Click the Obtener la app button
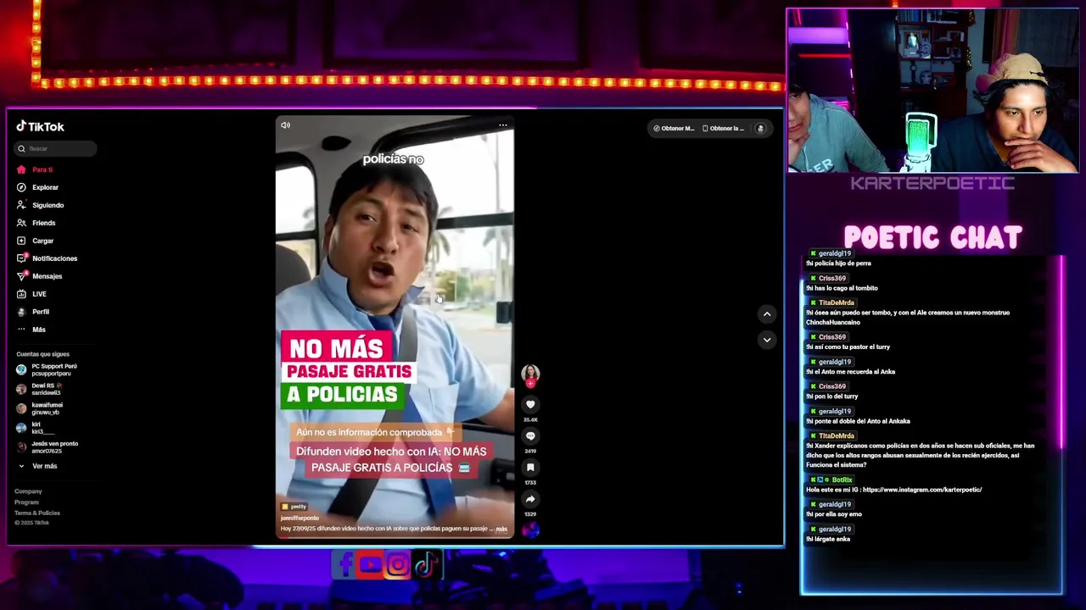Image resolution: width=1086 pixels, height=610 pixels. (x=724, y=129)
